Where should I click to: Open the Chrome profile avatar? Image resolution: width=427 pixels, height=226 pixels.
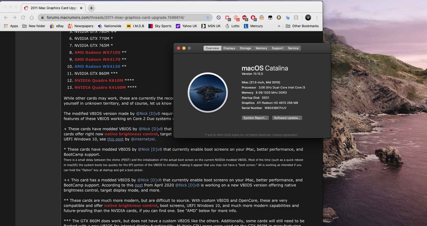tap(308, 17)
